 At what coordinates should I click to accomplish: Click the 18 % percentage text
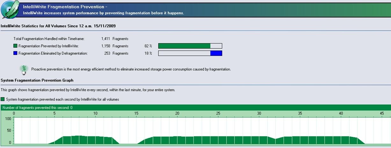click(x=148, y=53)
